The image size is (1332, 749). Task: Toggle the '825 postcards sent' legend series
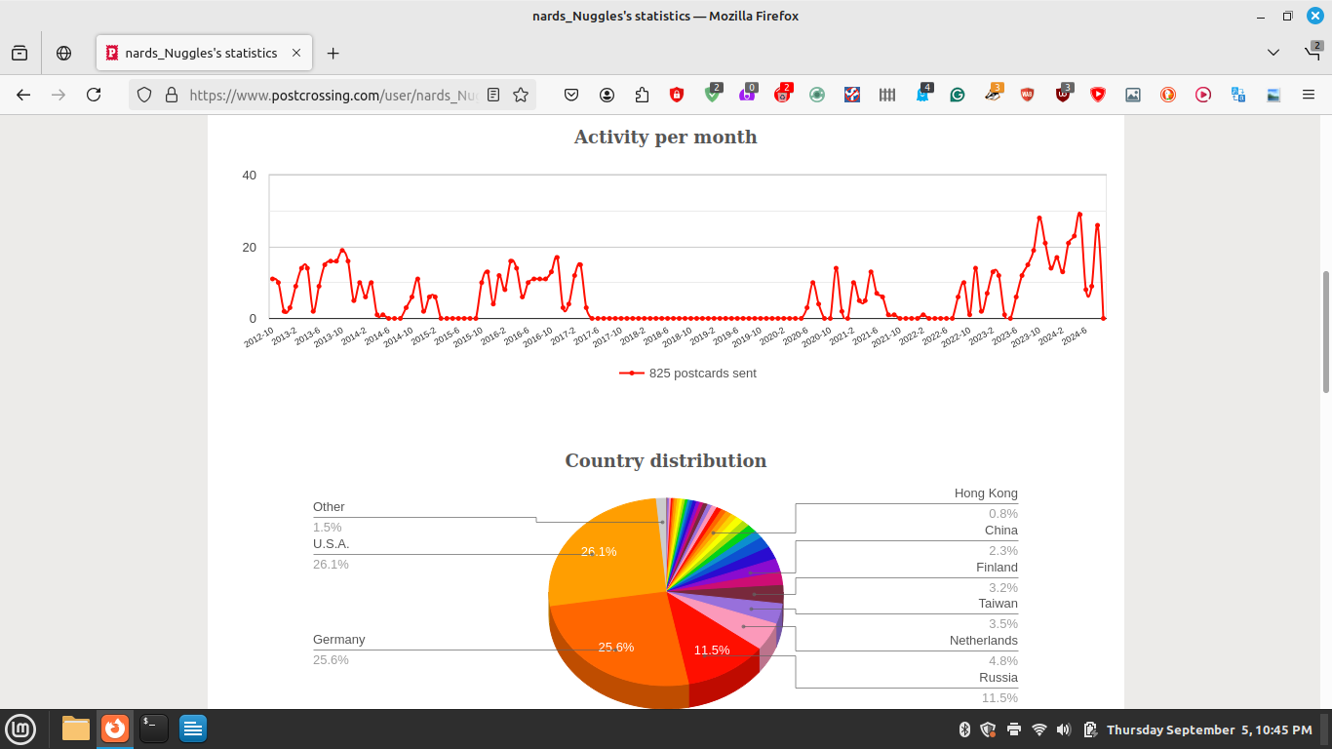[x=687, y=373]
